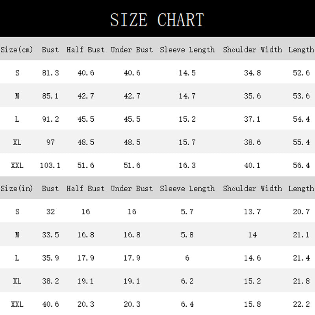The width and height of the screenshot is (315, 315).
Task: Click shoulder width value 40.1
Action: [252, 165]
